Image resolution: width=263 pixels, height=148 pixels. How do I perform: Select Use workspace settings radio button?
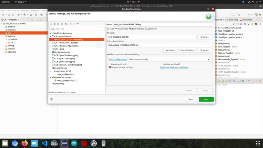tap(110, 67)
